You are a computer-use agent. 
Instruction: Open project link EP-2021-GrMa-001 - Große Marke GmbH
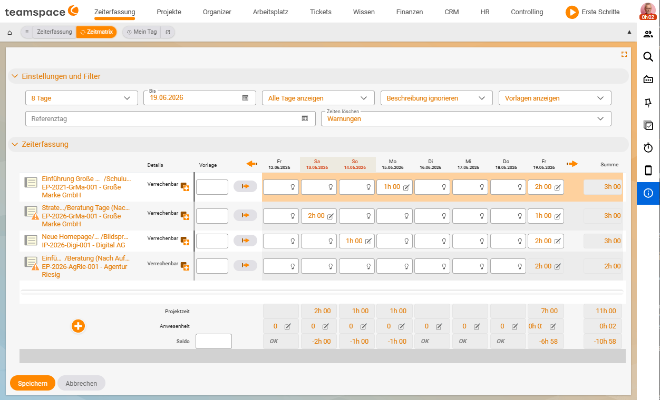point(81,191)
